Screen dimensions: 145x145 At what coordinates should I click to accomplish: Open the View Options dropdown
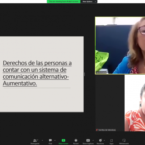point(89,1)
